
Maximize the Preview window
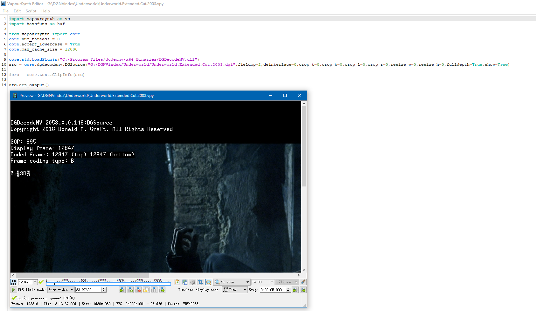[x=285, y=95]
